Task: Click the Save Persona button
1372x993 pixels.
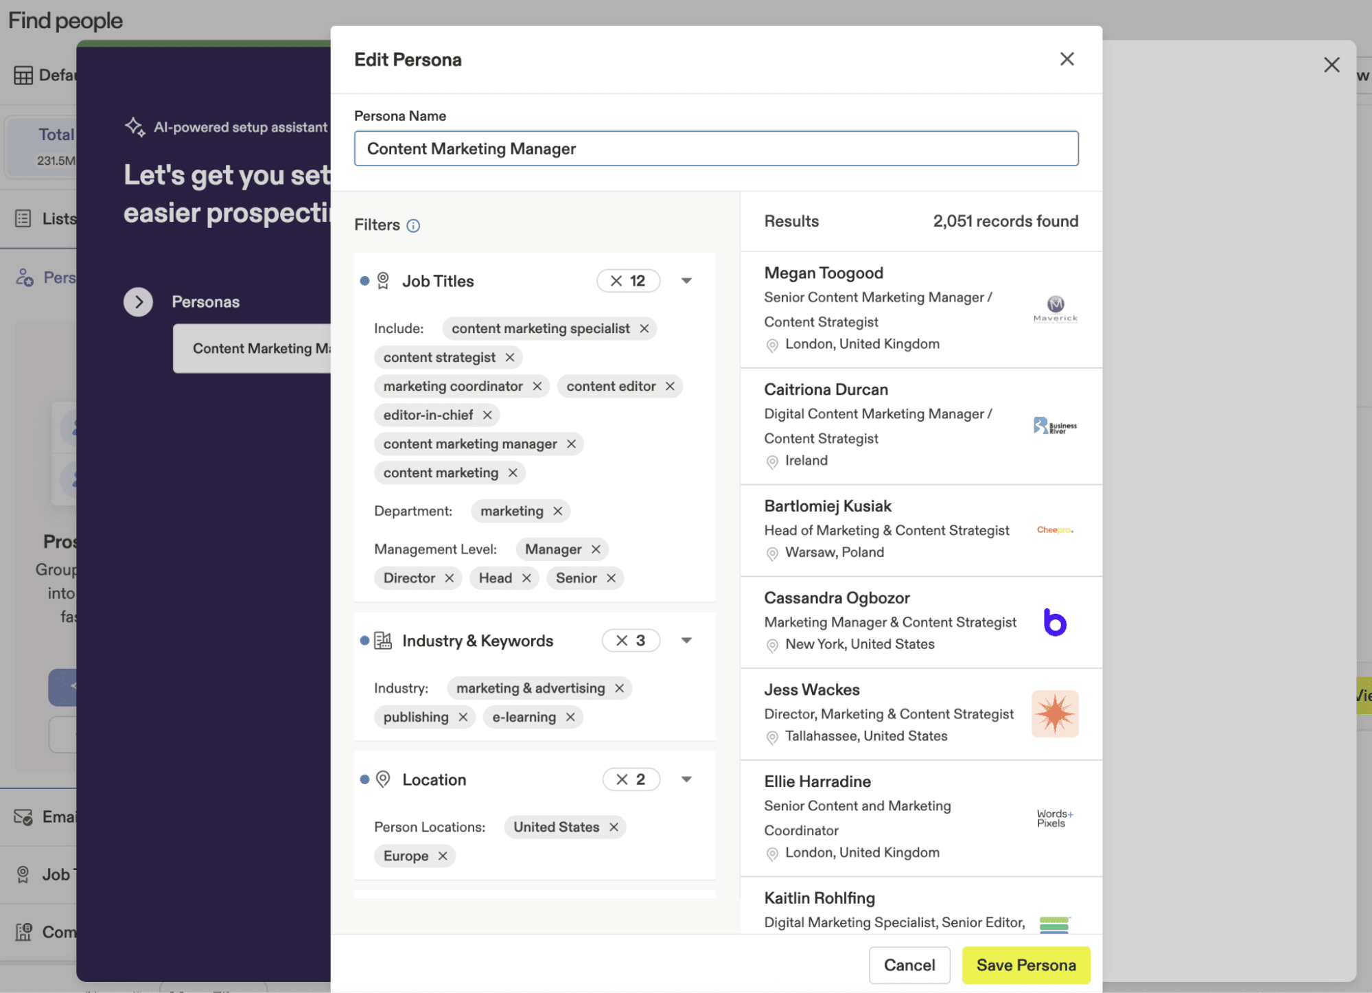Action: [x=1025, y=966]
